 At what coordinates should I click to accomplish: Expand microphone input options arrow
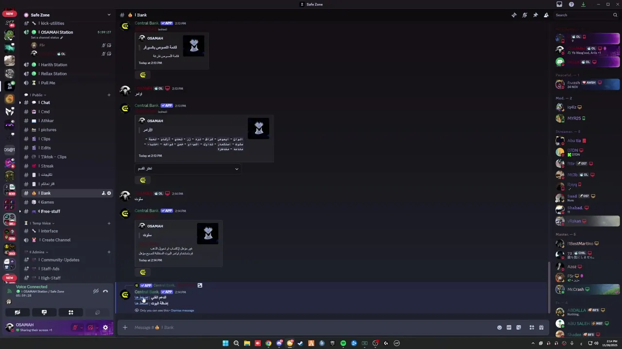(x=81, y=328)
